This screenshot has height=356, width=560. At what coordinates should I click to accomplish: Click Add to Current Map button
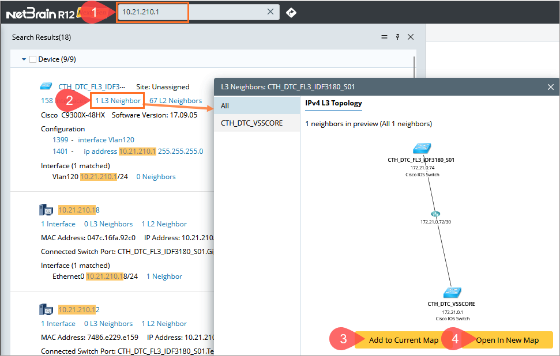click(x=404, y=340)
